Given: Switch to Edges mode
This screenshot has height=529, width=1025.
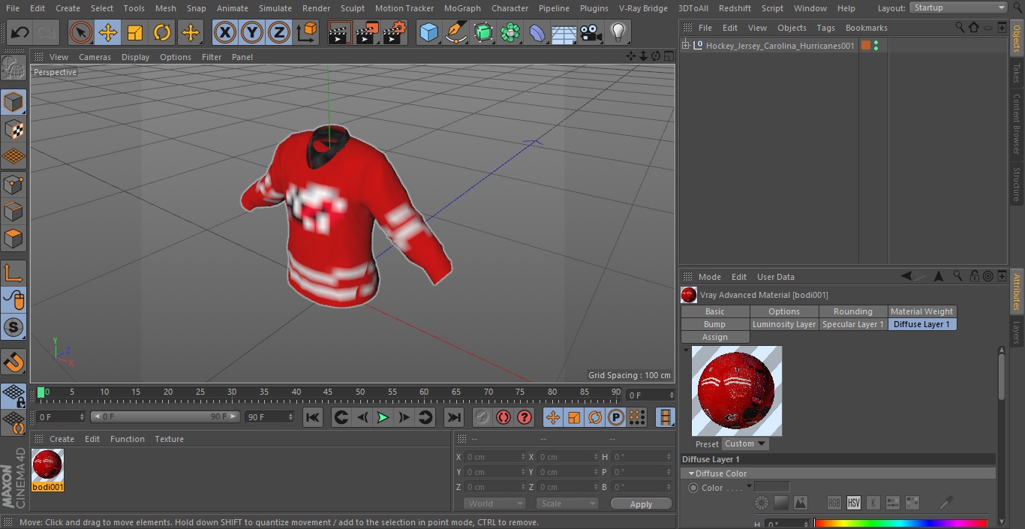Looking at the screenshot, I should 14,212.
